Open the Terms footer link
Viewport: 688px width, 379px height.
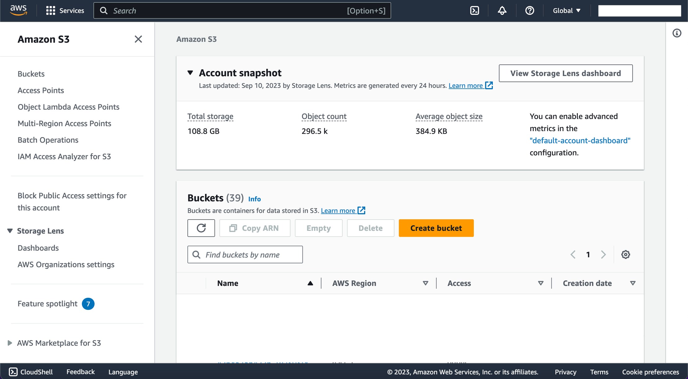pos(599,372)
